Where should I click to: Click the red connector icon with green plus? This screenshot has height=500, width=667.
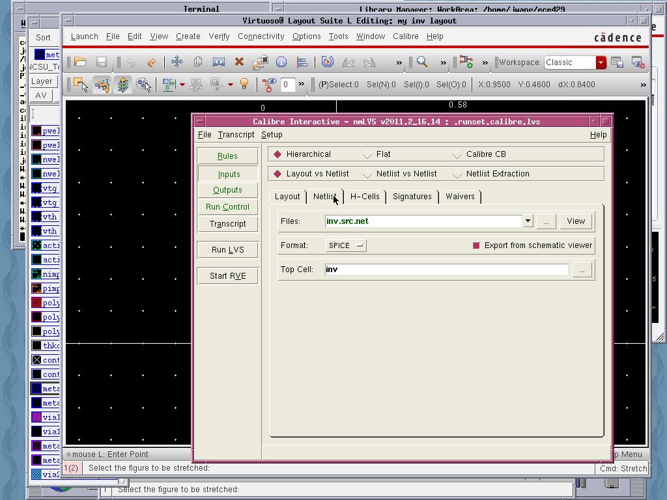466,62
